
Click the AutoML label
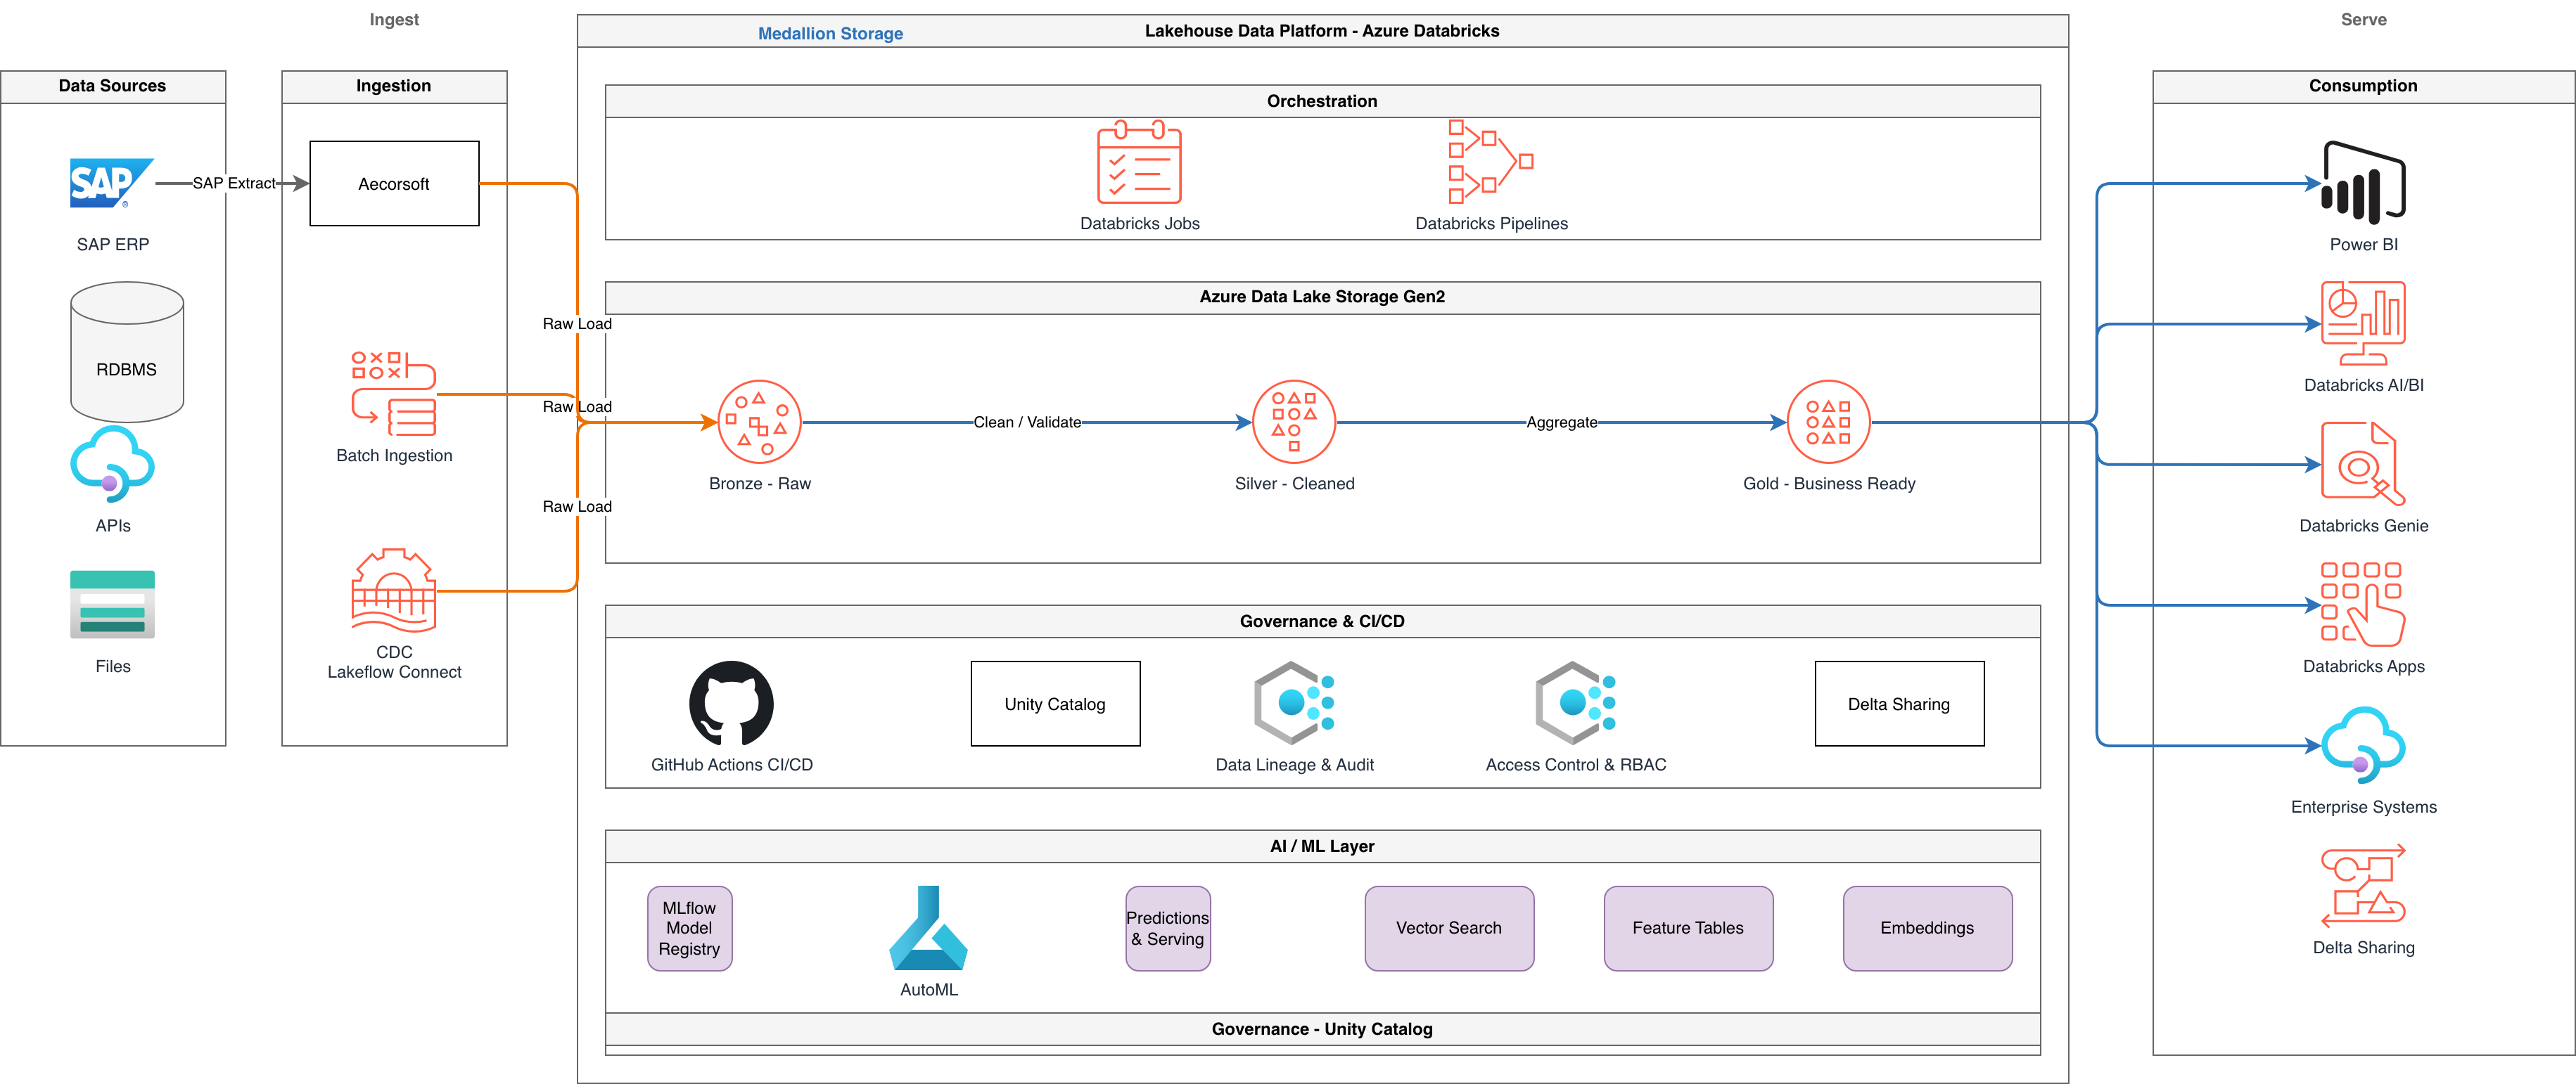point(928,990)
